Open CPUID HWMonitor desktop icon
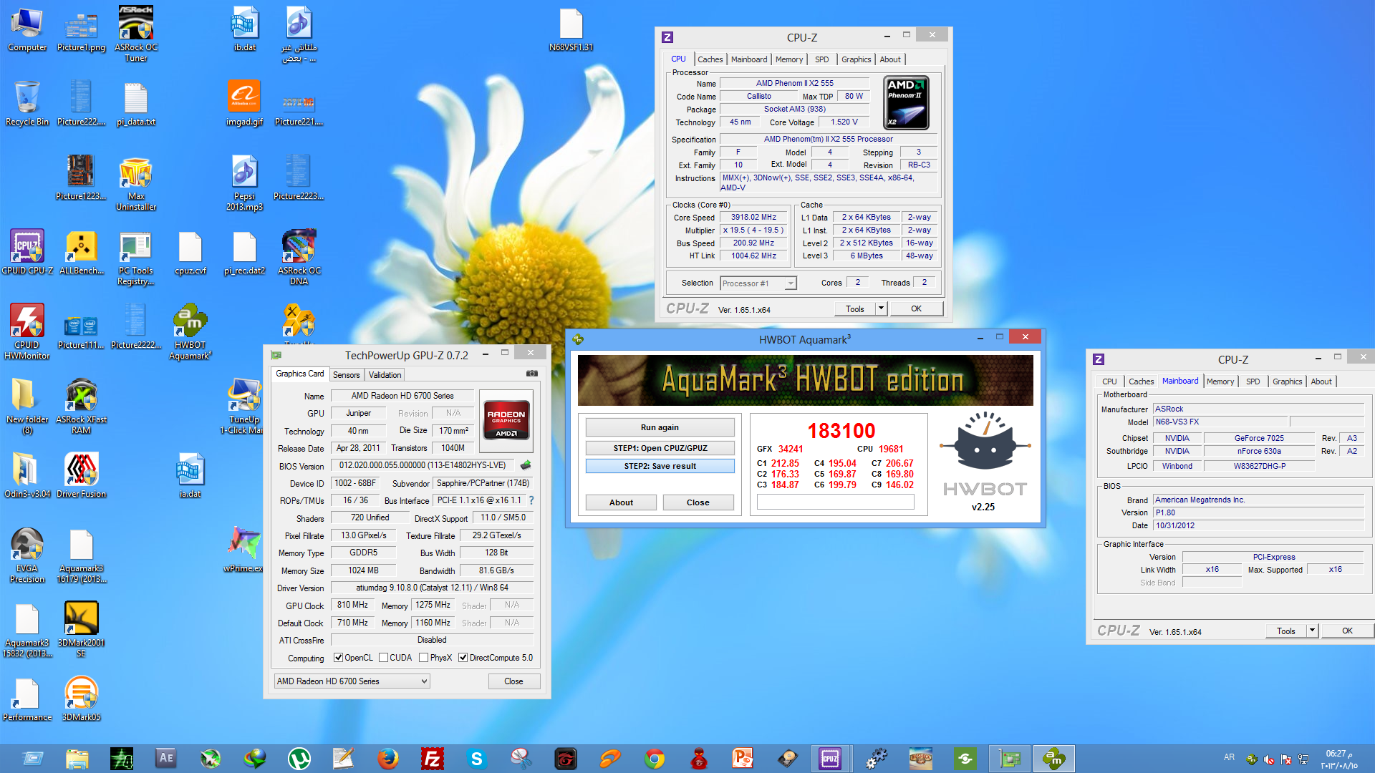 point(27,331)
